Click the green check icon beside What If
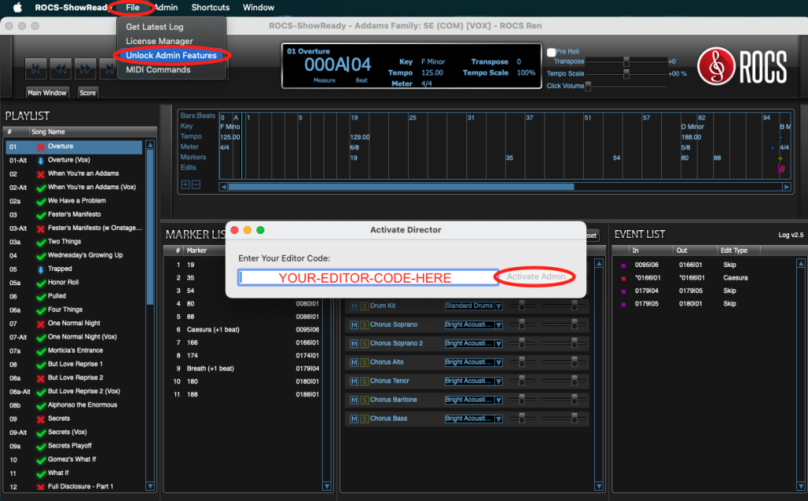 tap(41, 473)
